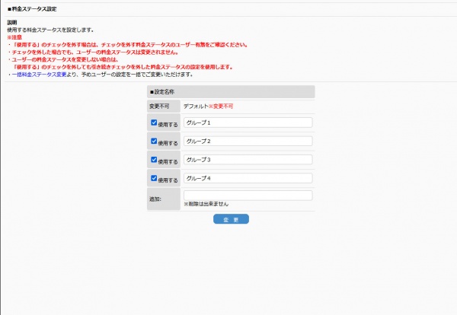
Task: Toggle the 使用する checkbox for グループ2
Action: [154, 141]
